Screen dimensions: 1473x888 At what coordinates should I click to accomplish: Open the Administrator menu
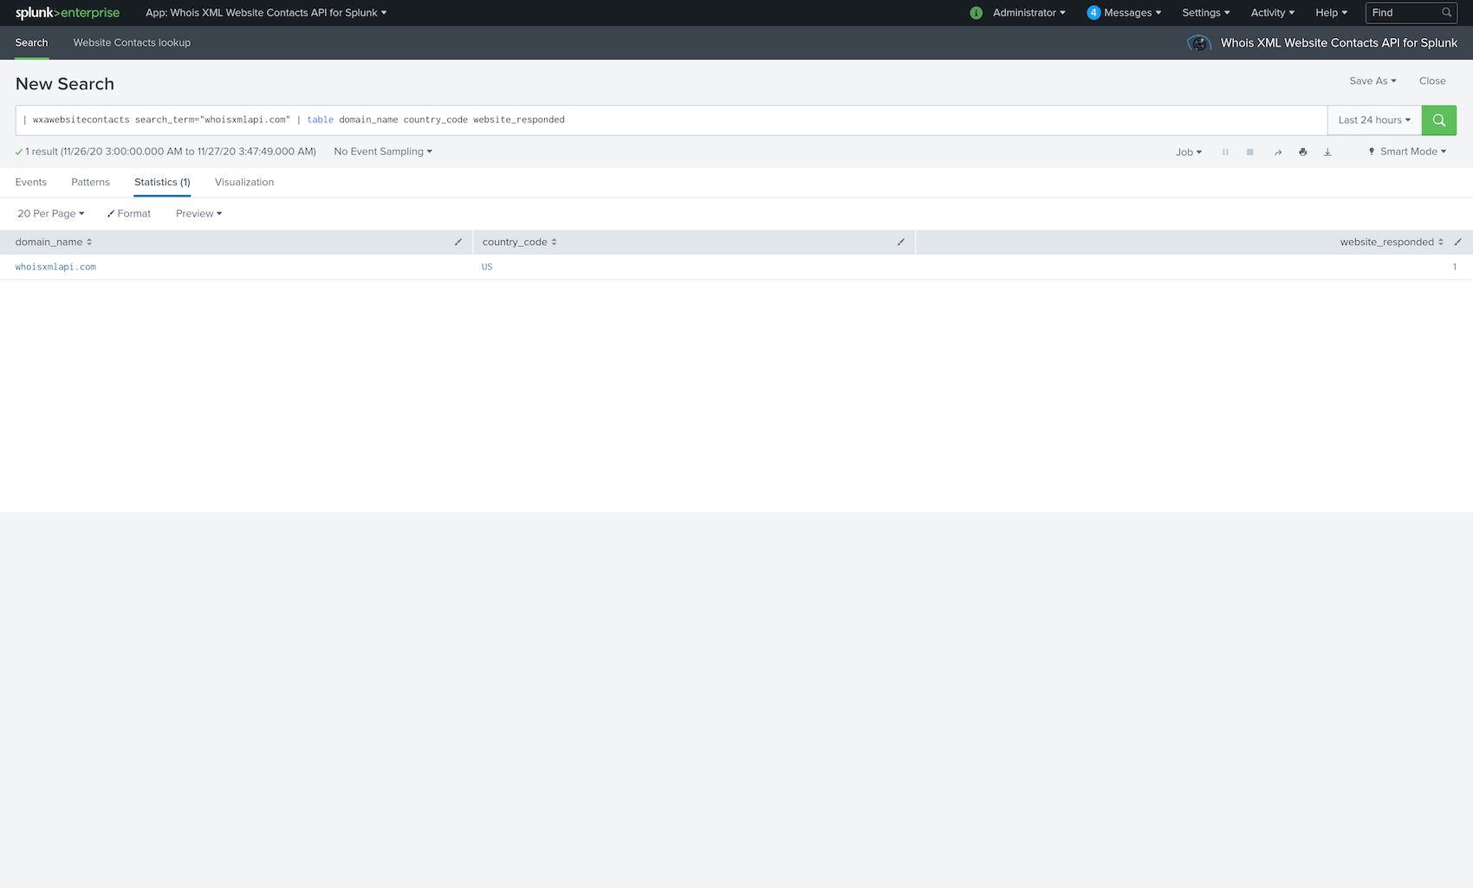pyautogui.click(x=1029, y=13)
